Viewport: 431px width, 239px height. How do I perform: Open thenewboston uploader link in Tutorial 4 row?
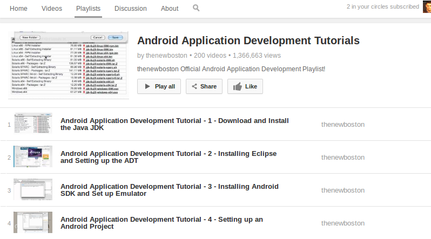coord(343,223)
